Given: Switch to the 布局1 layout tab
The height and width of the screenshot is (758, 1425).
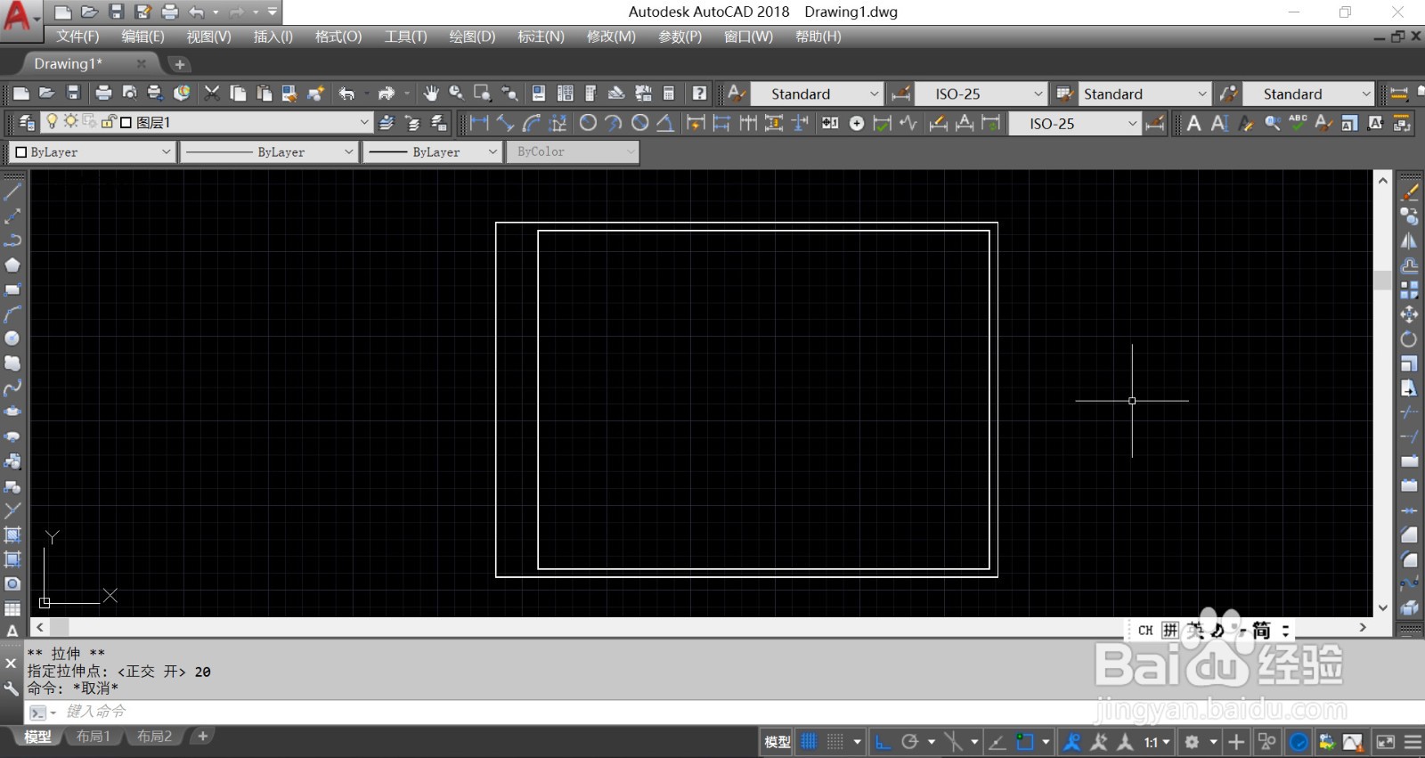Looking at the screenshot, I should pyautogui.click(x=93, y=737).
